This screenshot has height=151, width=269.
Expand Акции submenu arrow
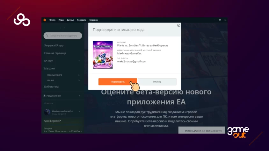click(79, 80)
